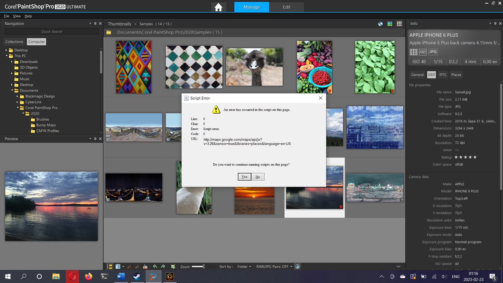Click the Capture Editing brush icon

coord(130,266)
